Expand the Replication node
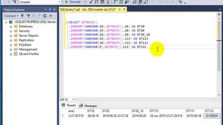This screenshot has height=125, width=223. 11,40
